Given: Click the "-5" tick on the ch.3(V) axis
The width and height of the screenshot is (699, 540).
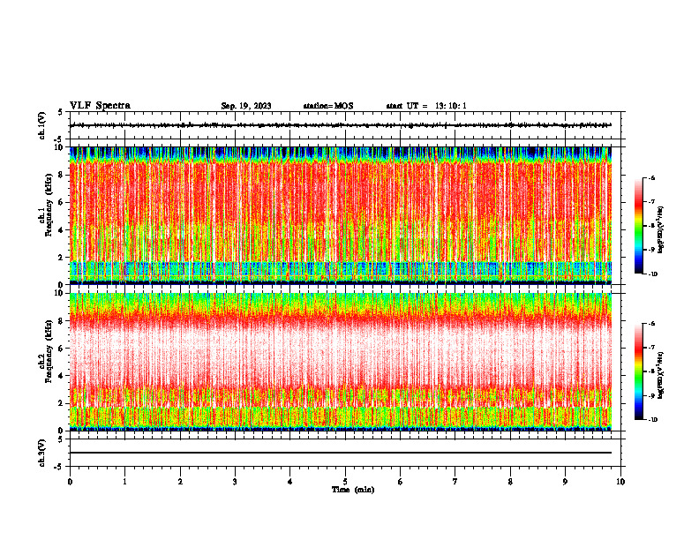Looking at the screenshot, I should (59, 467).
